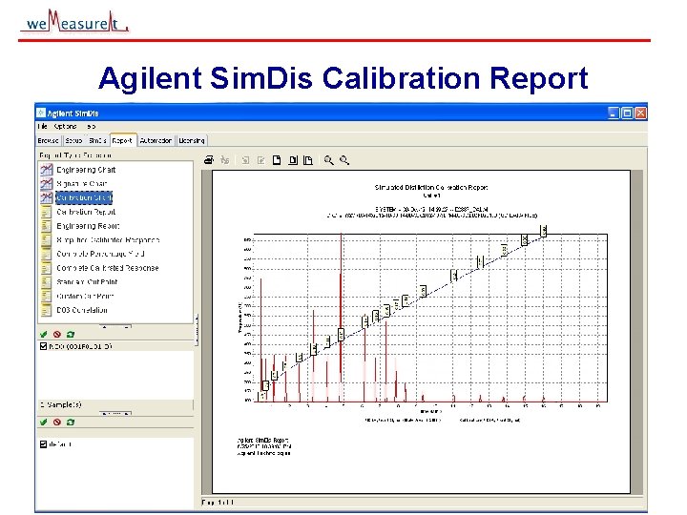Select D86 Correlation report
687x515 pixels.
click(x=82, y=310)
